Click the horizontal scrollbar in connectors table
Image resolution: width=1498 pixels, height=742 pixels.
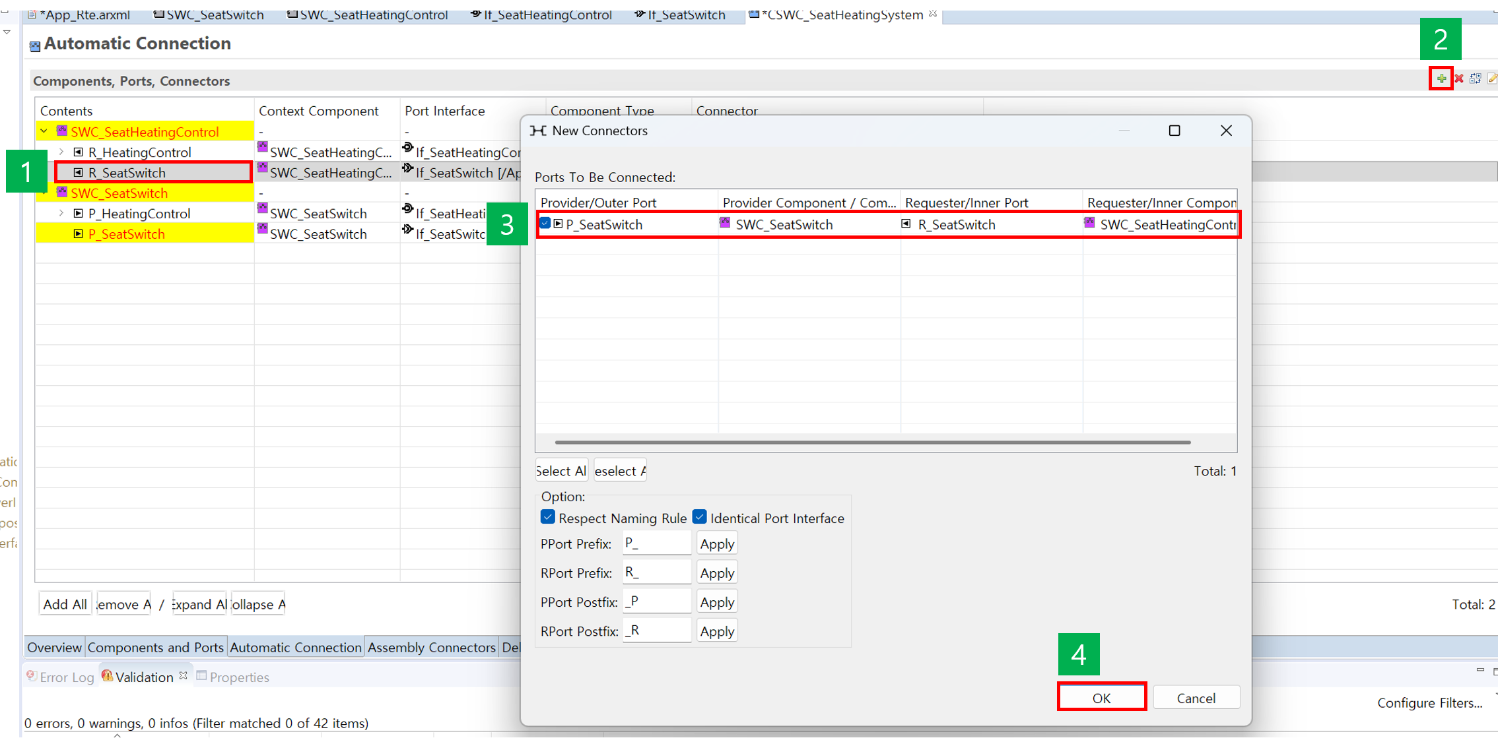click(x=872, y=443)
